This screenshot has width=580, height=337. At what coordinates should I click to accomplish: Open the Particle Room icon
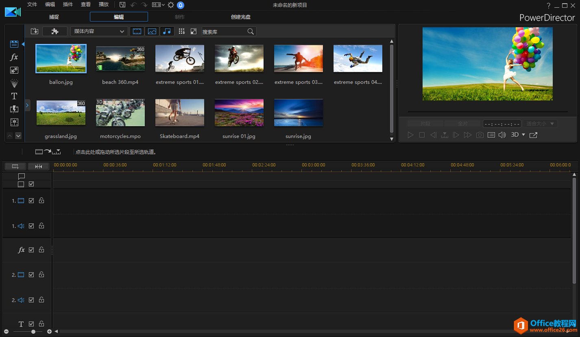14,83
